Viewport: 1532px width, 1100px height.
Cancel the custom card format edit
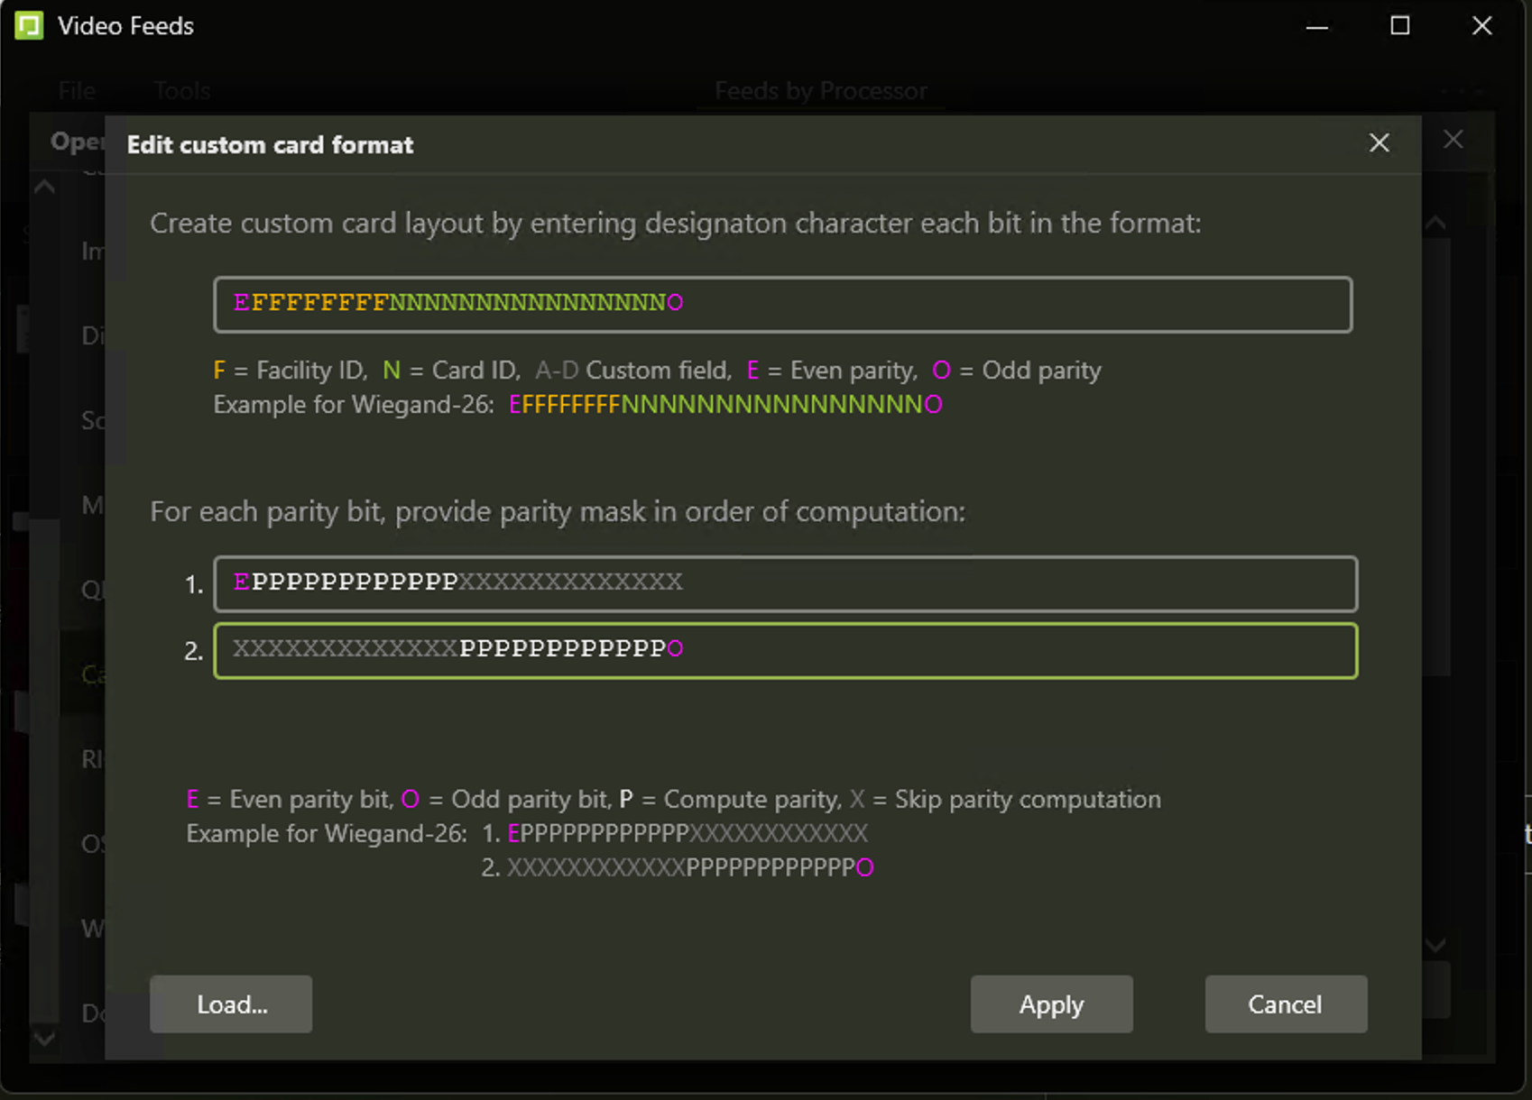[x=1285, y=1004]
